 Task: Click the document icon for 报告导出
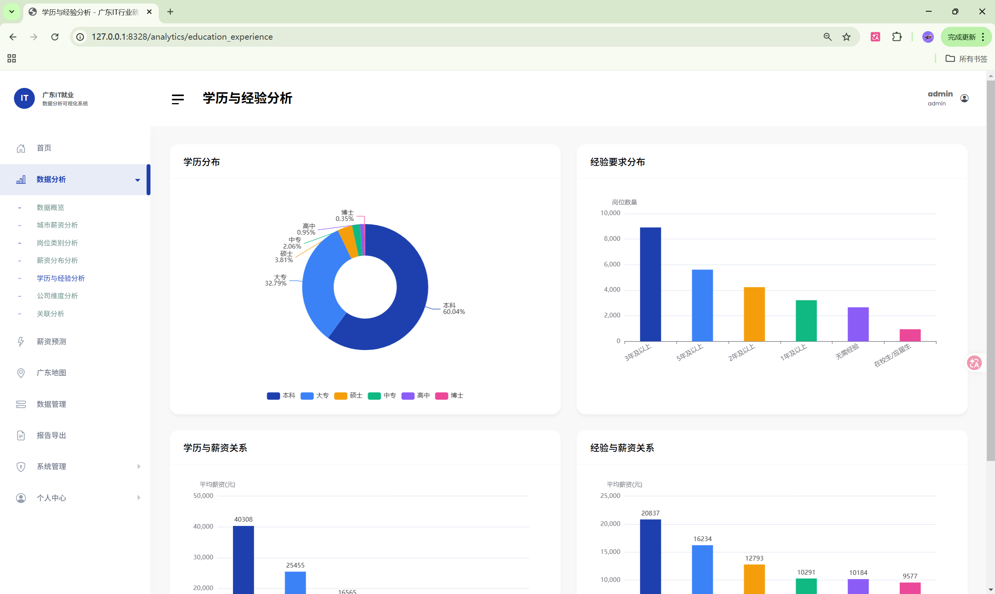21,436
